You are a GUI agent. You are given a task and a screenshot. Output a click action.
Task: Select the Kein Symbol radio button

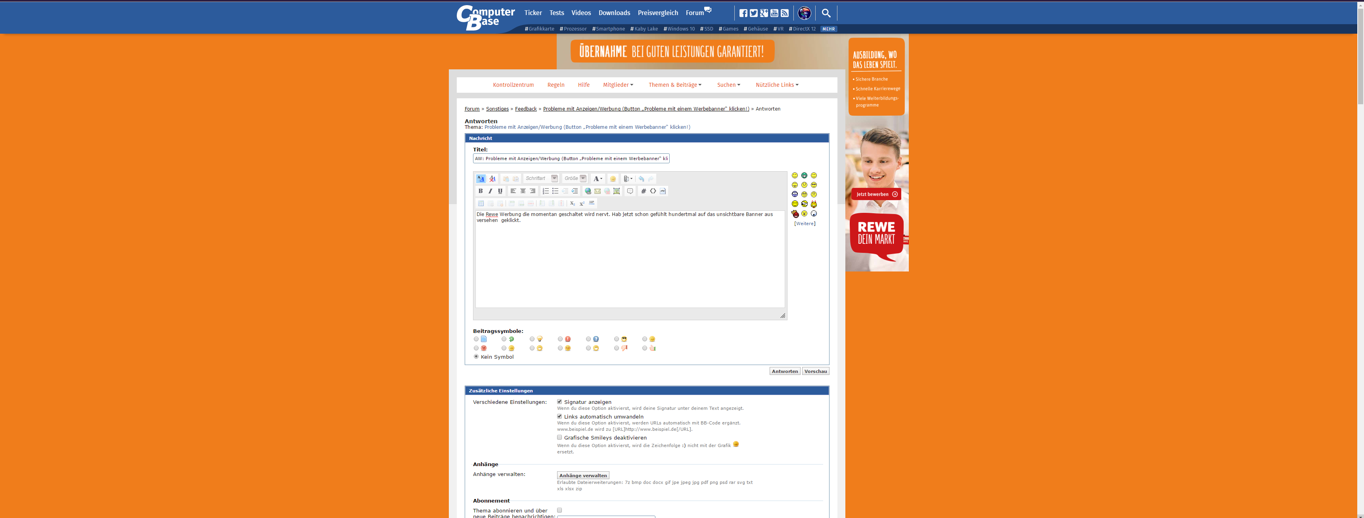tap(476, 357)
